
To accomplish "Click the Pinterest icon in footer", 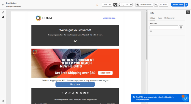I will point(81,93).
